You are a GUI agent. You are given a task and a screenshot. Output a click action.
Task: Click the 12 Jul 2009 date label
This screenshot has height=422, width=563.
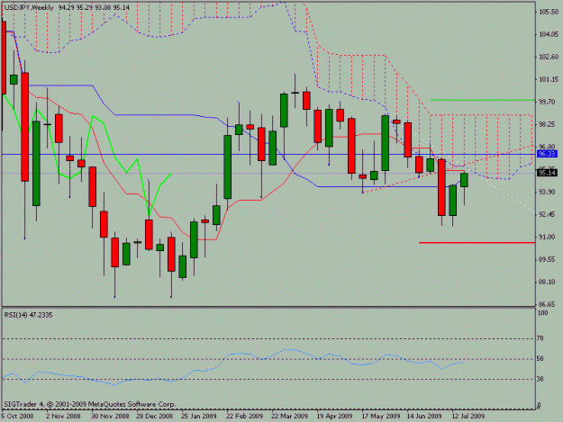point(468,416)
